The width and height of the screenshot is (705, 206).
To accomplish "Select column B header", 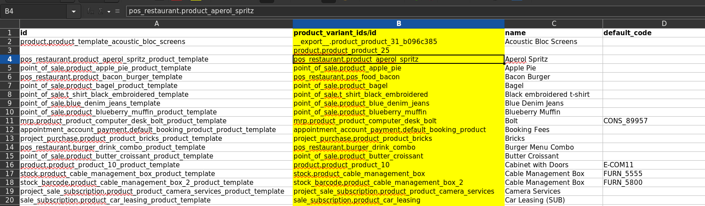I will [399, 24].
